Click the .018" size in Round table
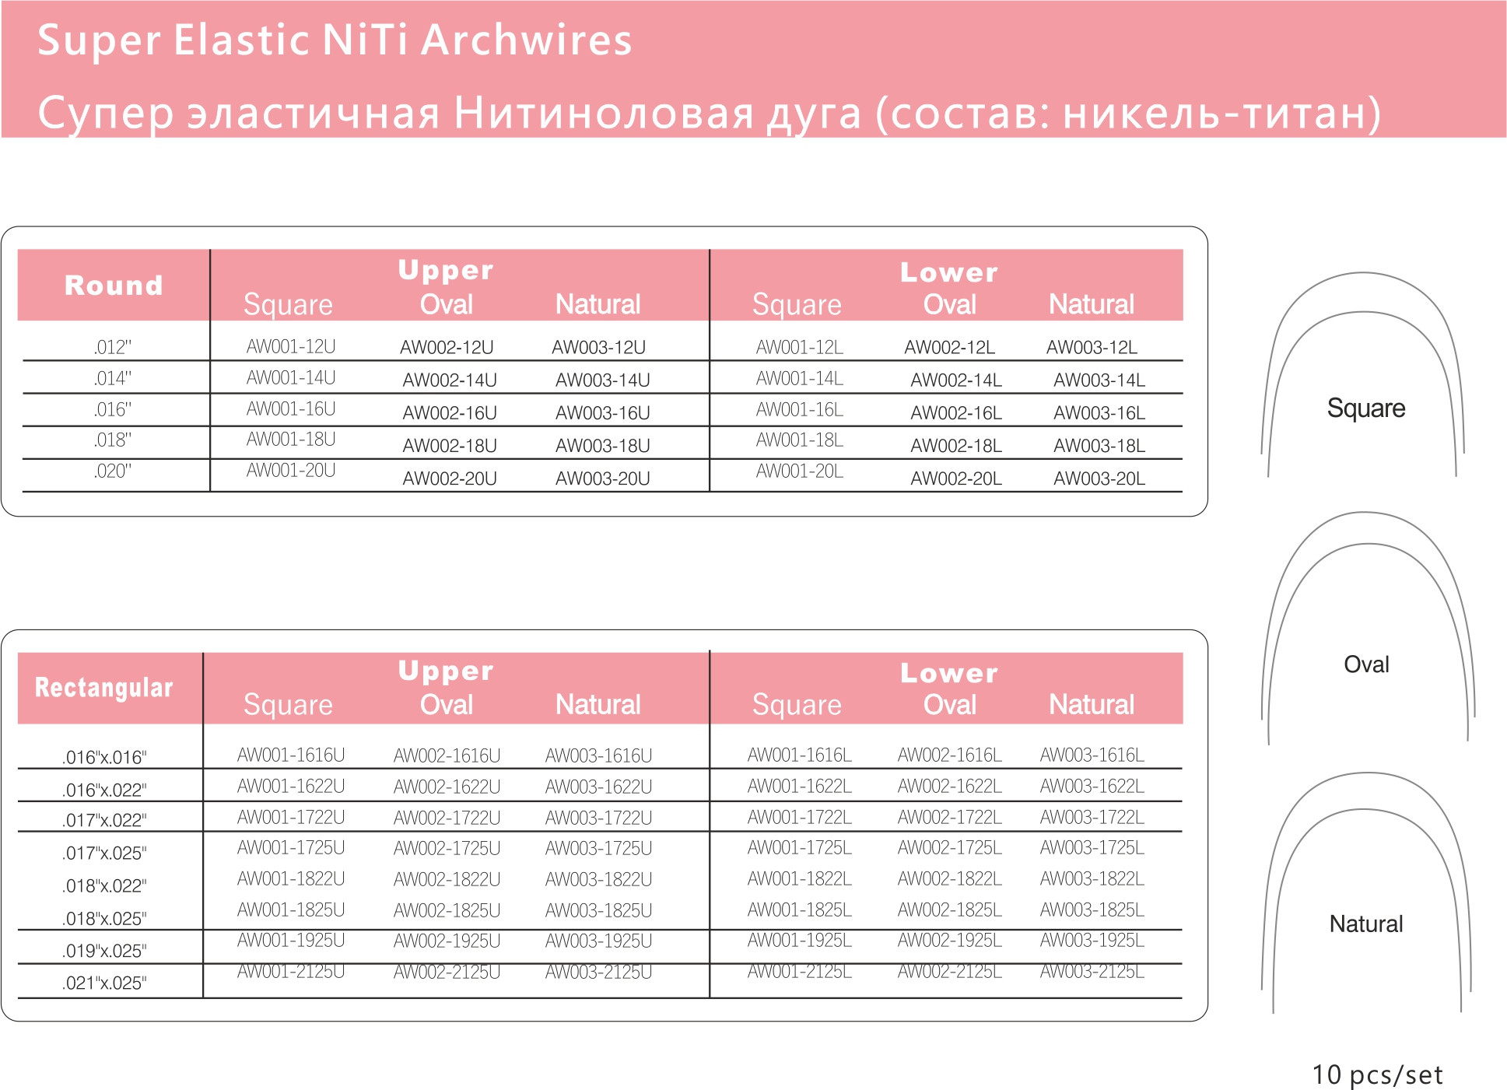Image resolution: width=1507 pixels, height=1090 pixels. (x=112, y=440)
